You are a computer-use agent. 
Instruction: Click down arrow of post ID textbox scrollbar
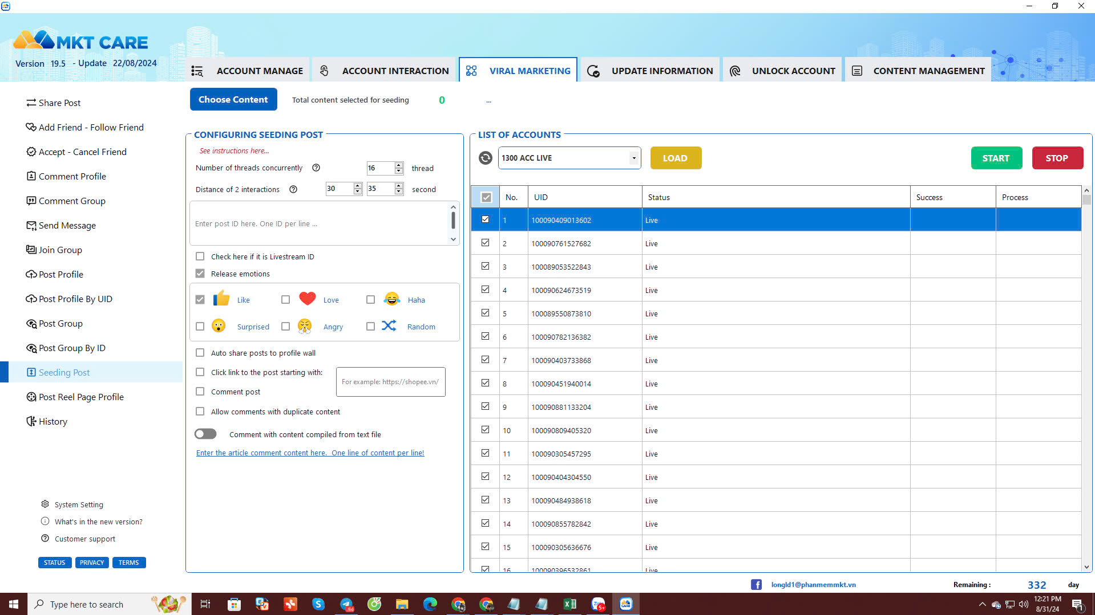pos(453,239)
